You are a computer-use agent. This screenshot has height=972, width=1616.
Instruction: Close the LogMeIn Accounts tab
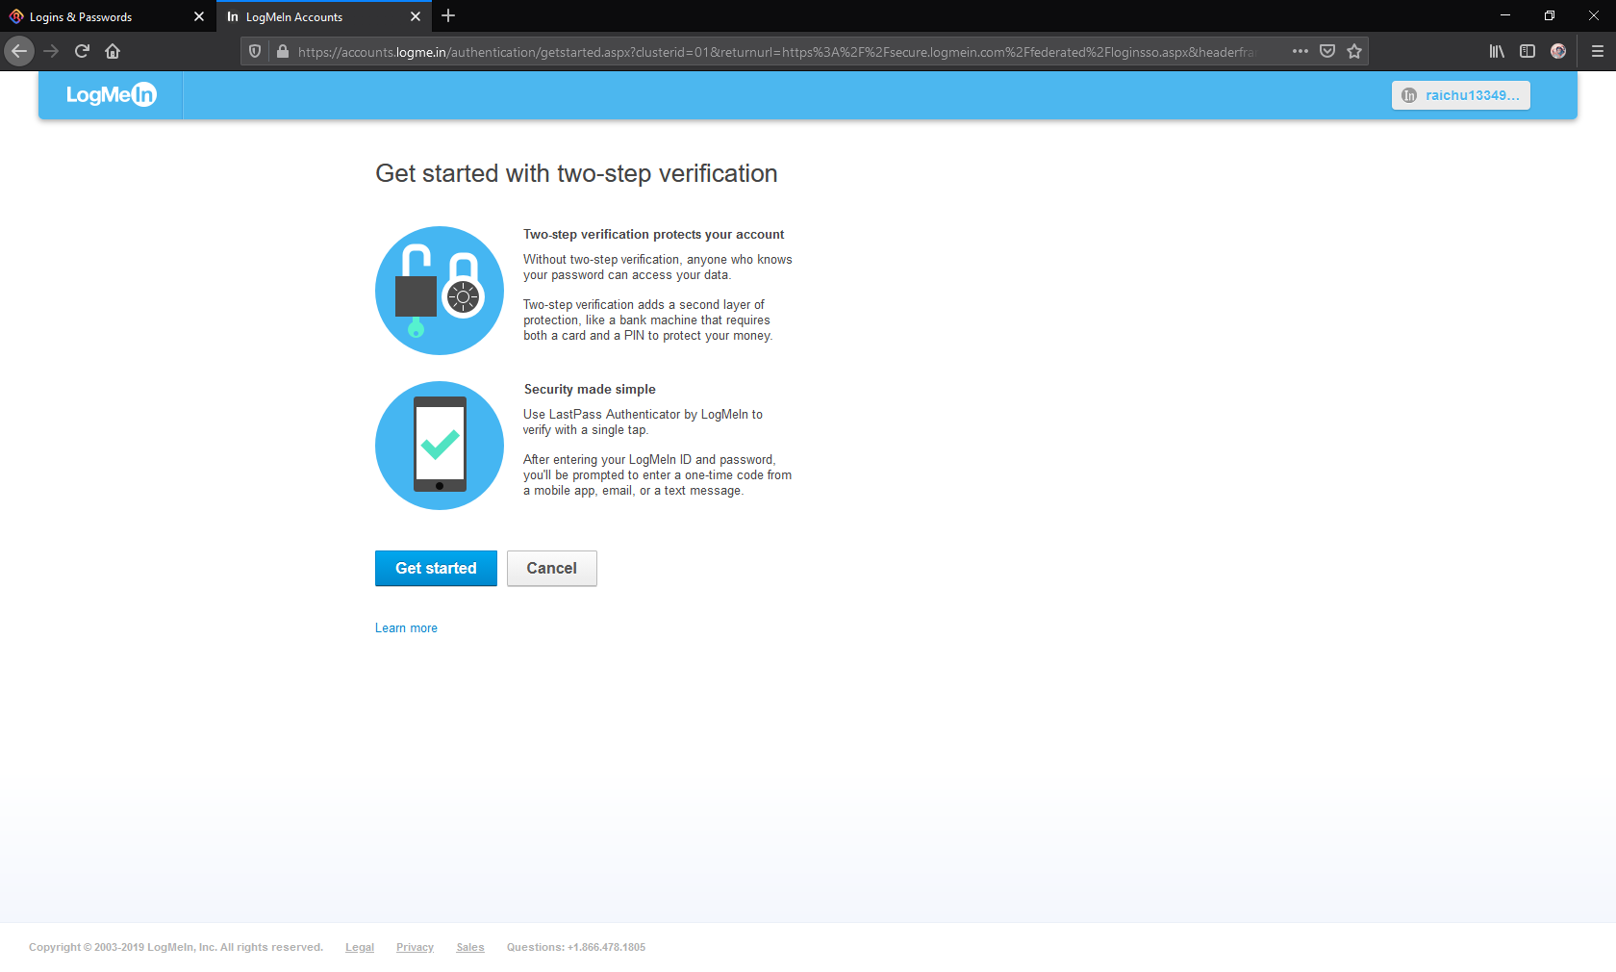pyautogui.click(x=416, y=16)
